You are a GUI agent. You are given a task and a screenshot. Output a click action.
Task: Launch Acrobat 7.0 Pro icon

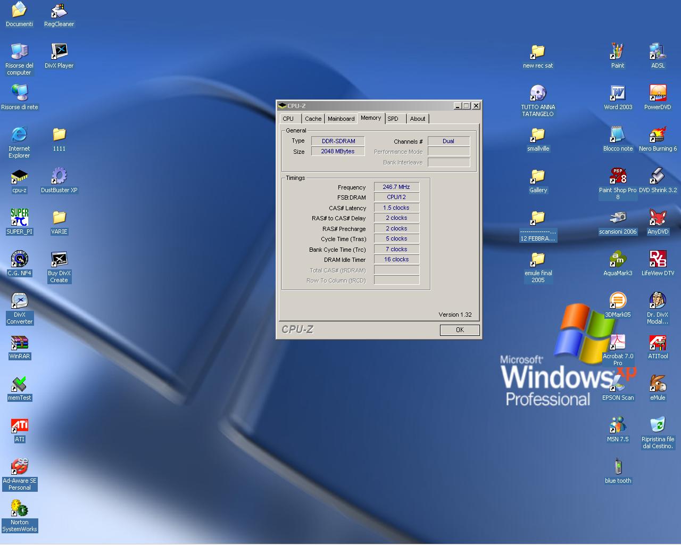(618, 350)
